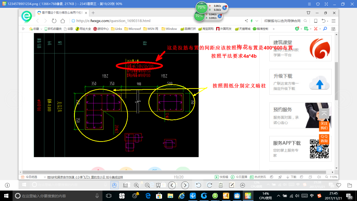Screen dimensions: 357x201
Task: Open containing folder icon in viewer
Action: point(350,185)
